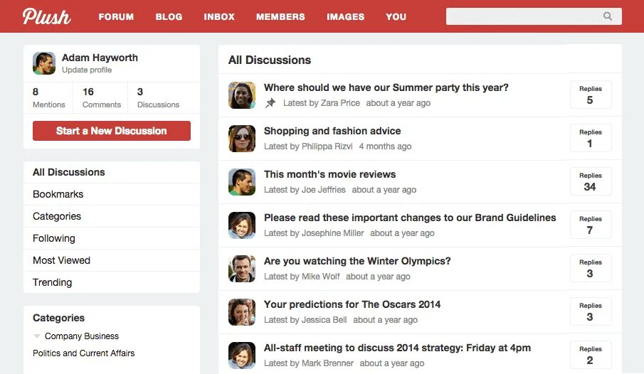Open Adam Hayworth's profile avatar
Screen dimensions: 644x374
click(44, 63)
